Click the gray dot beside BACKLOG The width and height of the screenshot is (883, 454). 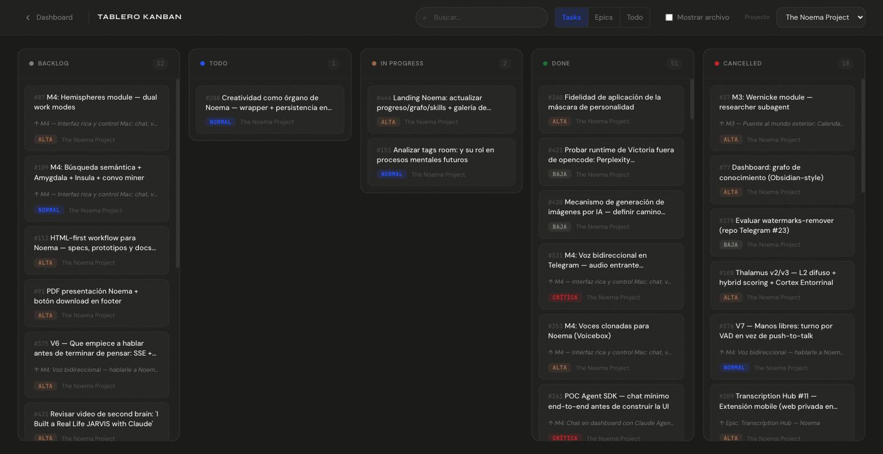31,64
